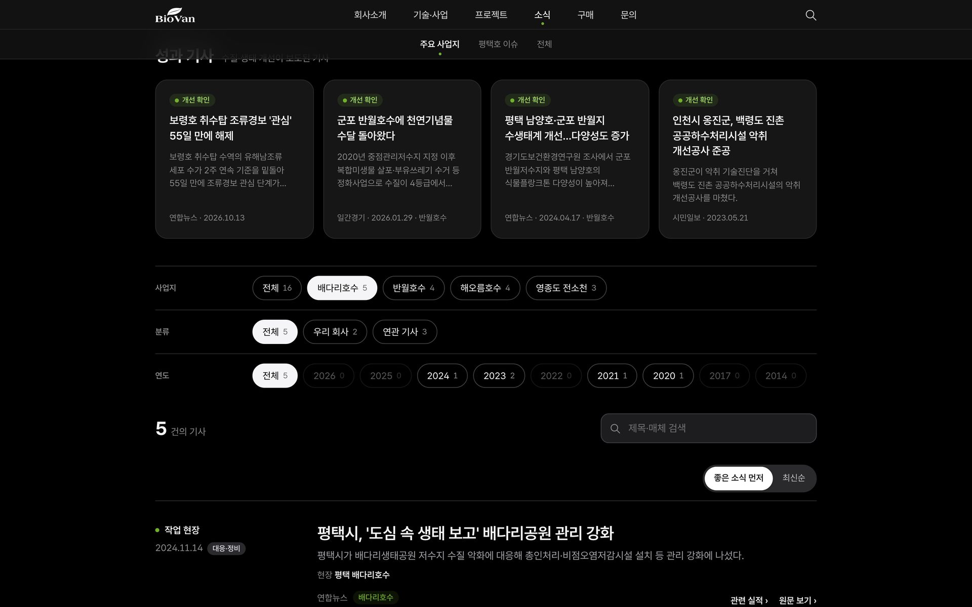
Task: Click the green 배다리호수 tag
Action: pos(376,597)
